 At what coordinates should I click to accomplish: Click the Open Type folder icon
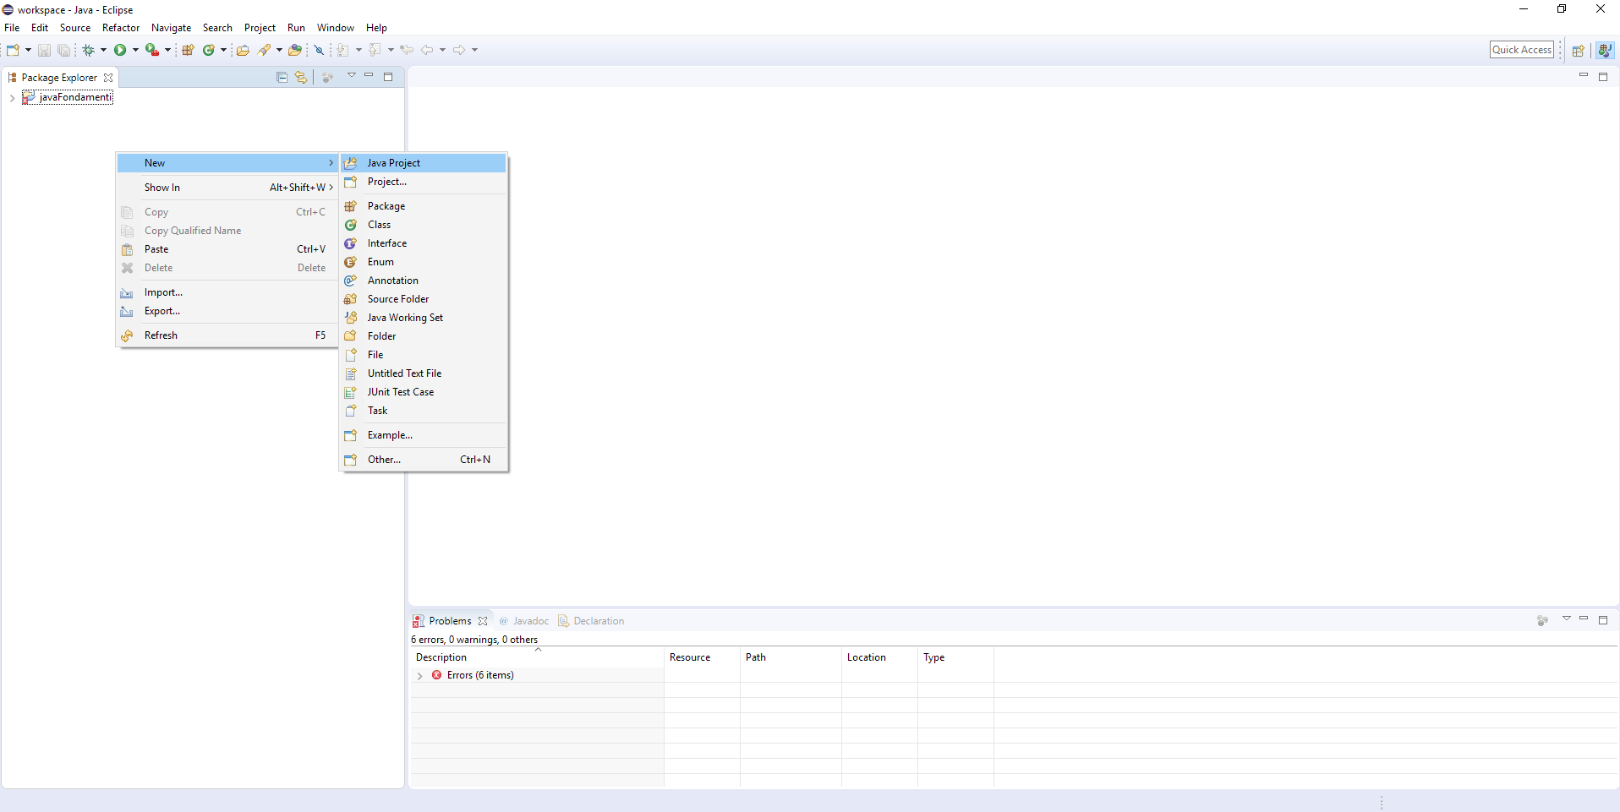pyautogui.click(x=243, y=50)
